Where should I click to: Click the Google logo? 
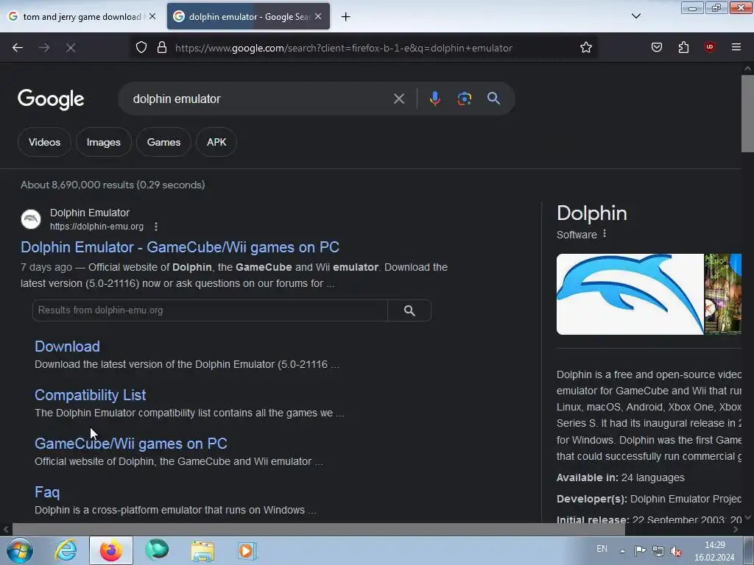(x=51, y=99)
